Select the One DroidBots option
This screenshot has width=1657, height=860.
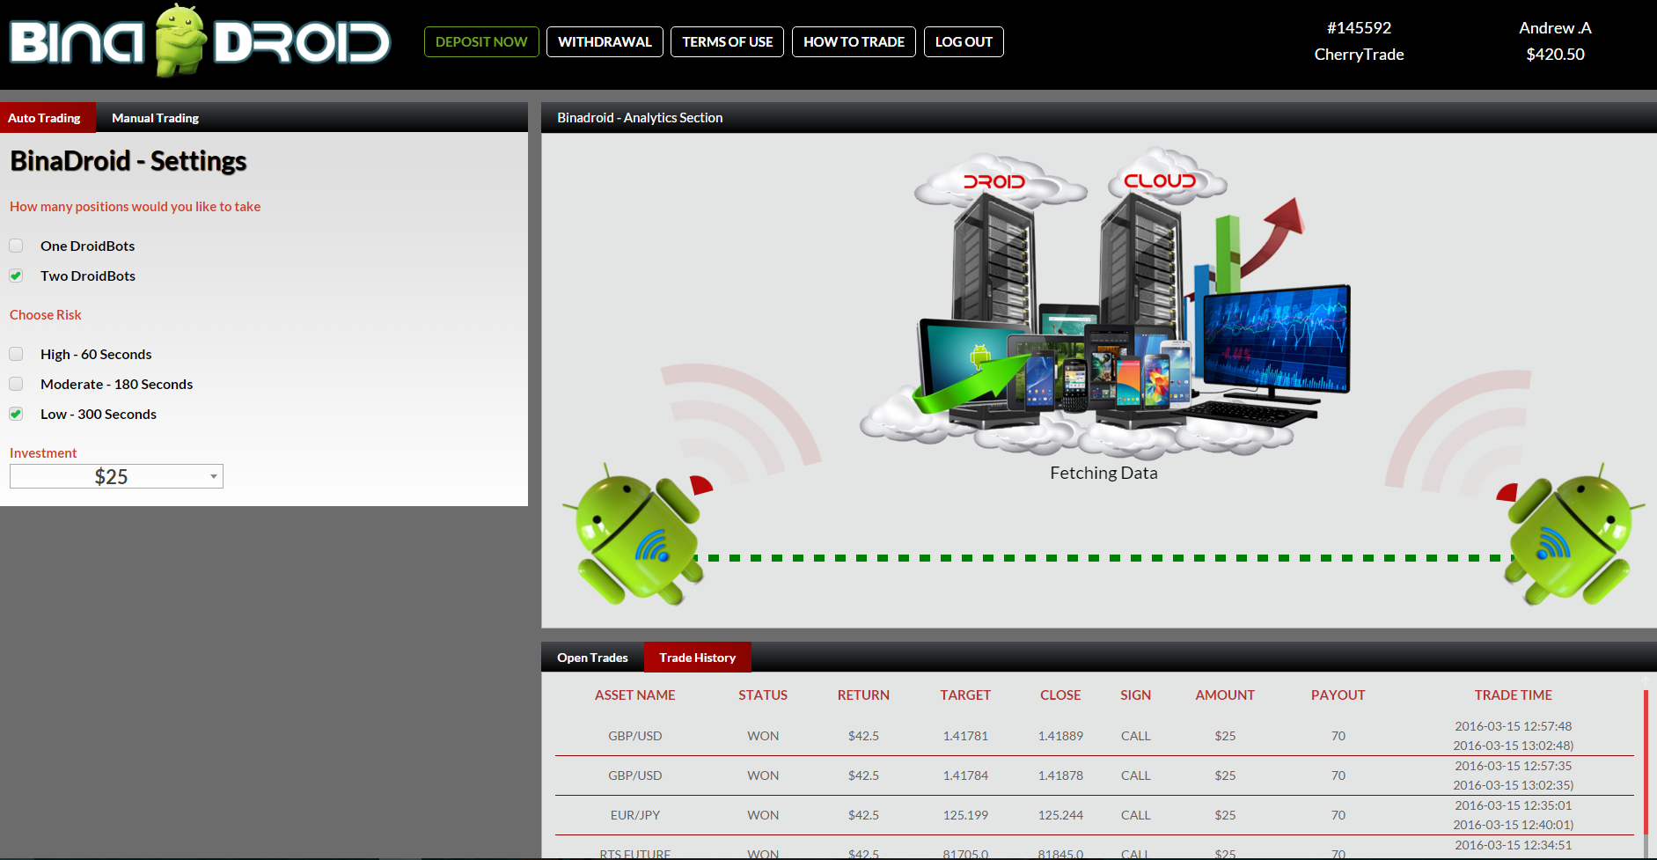click(17, 246)
